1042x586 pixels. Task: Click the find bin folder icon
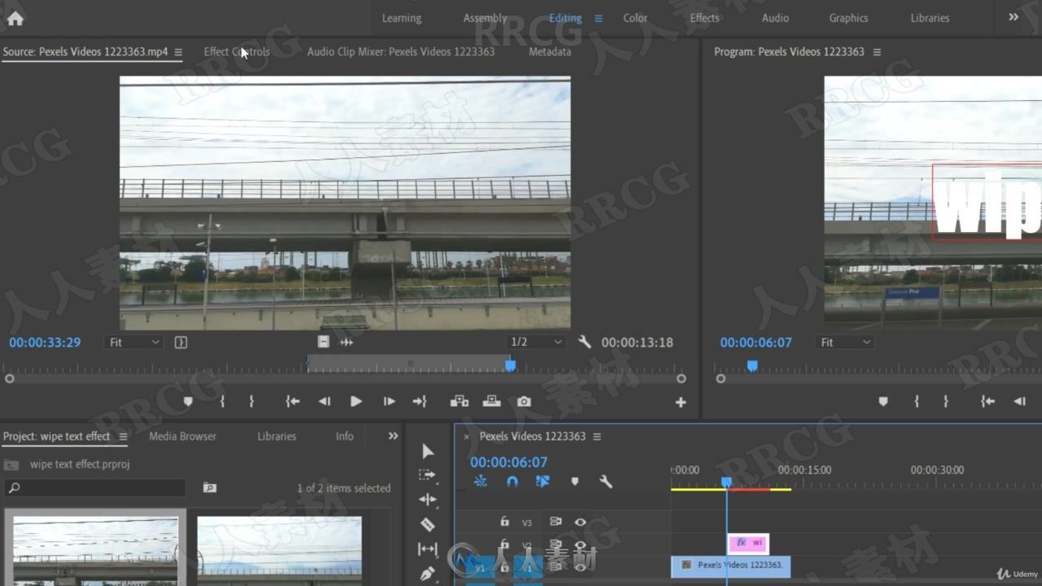pyautogui.click(x=210, y=488)
